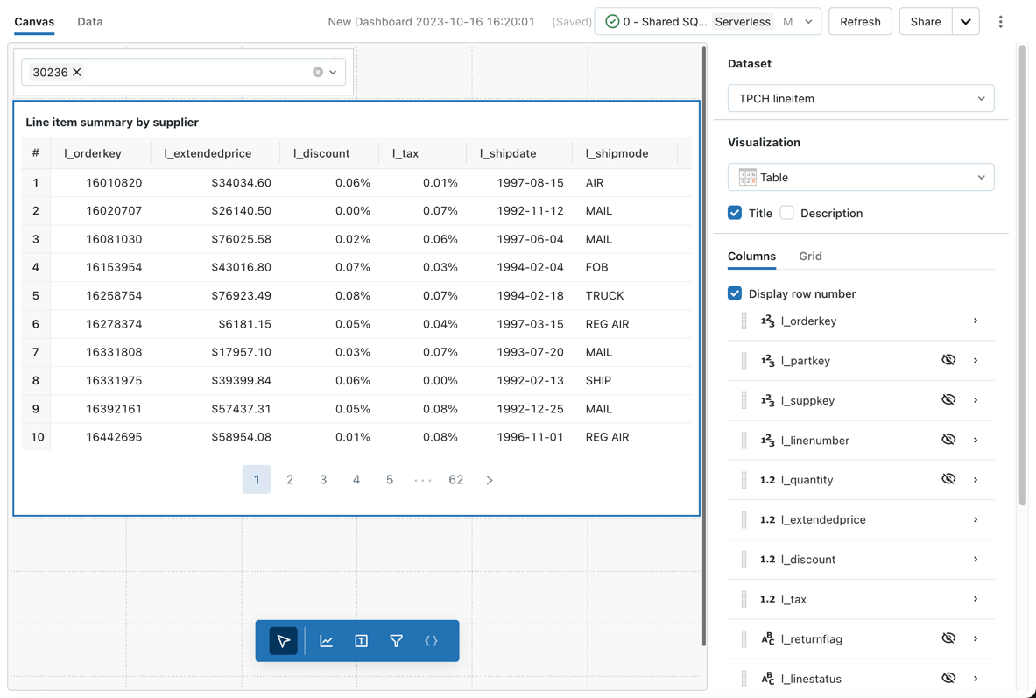Select the add filter widget tool
1036x698 pixels.
(x=396, y=640)
